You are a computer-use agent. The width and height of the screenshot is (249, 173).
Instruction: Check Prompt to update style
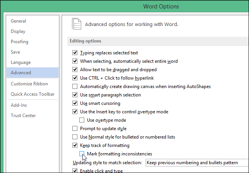coord(75,129)
